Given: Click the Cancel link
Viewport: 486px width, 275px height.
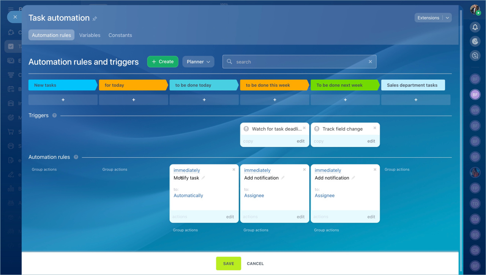Looking at the screenshot, I should 255,264.
